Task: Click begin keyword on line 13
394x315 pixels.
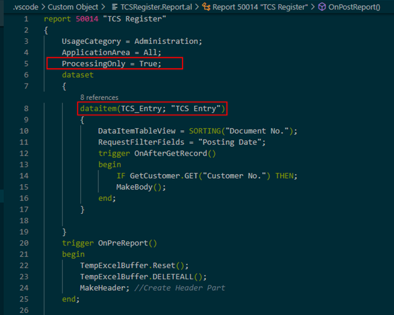Action: click(110, 165)
